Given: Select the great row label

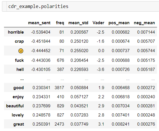Looking at the screenshot, I should 19,124.
